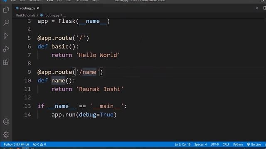Screen dimensions: 266x149
Task: Start server with Go Live
Action: coord(254,144)
